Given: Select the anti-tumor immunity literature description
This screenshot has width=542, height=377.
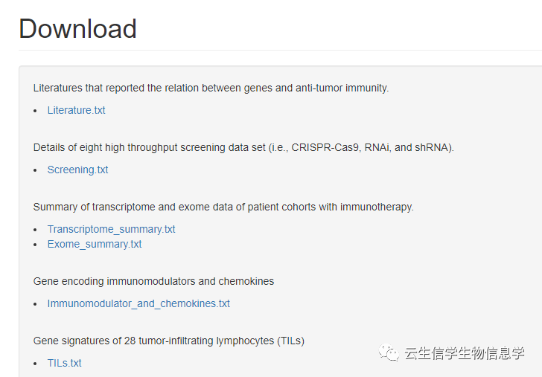Looking at the screenshot, I should (x=211, y=88).
